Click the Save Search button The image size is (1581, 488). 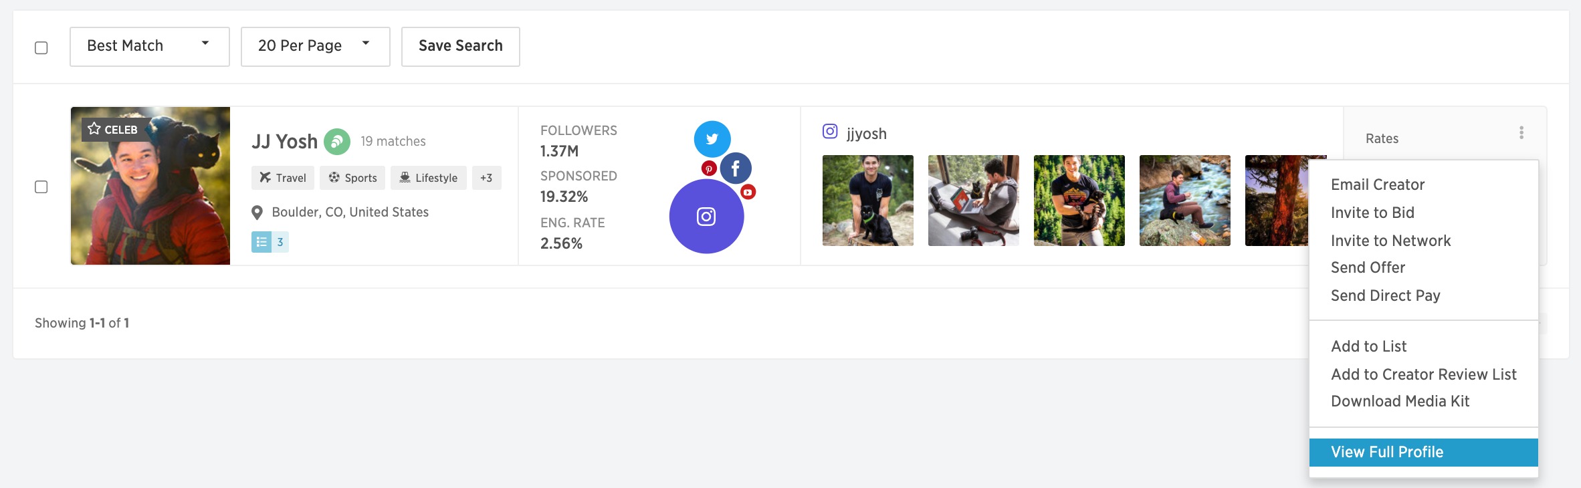tap(461, 47)
